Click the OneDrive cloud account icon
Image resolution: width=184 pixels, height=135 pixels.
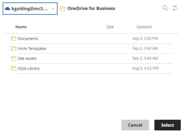click(7, 9)
